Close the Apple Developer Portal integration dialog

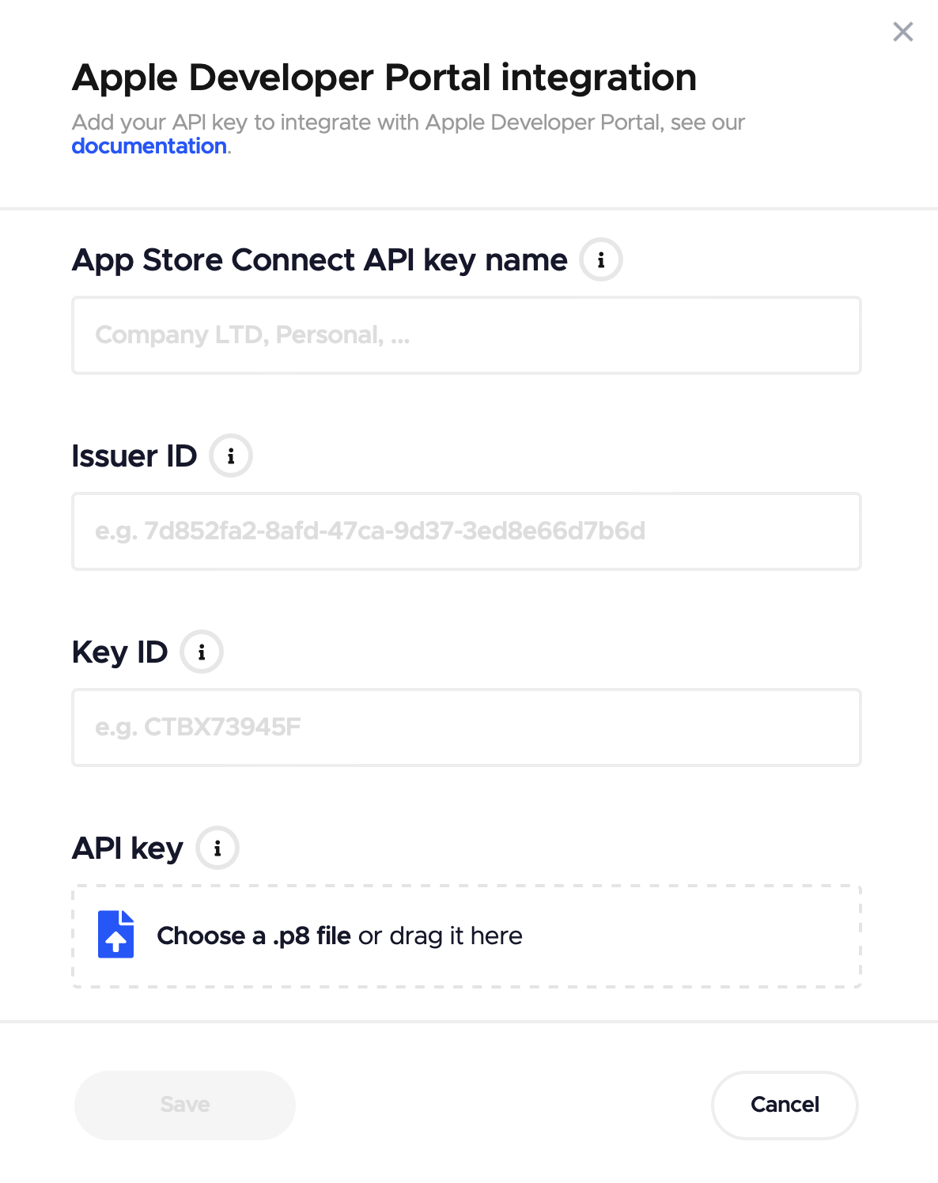click(x=902, y=32)
